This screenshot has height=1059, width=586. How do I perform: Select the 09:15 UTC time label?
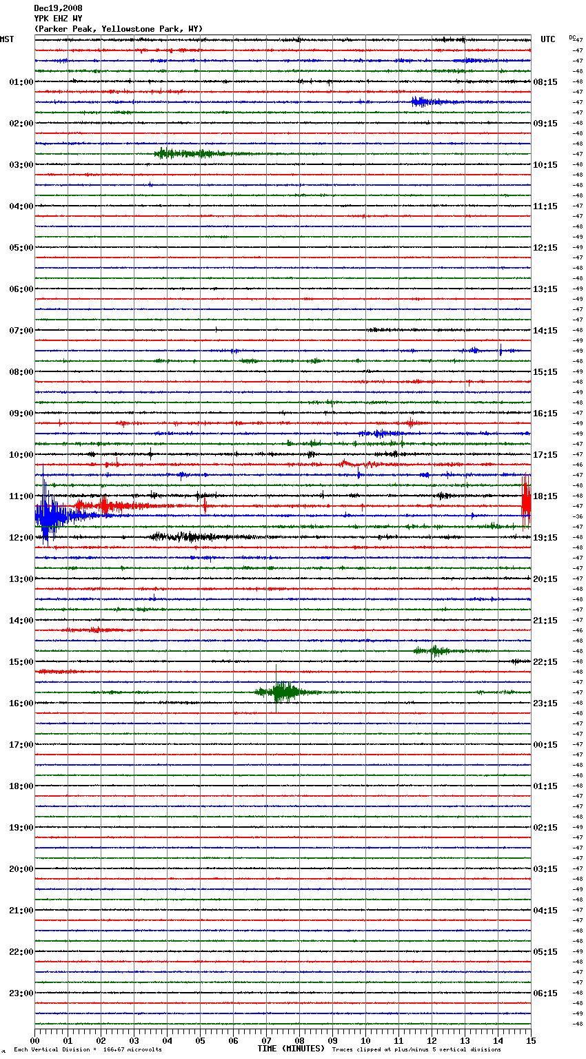(x=545, y=124)
